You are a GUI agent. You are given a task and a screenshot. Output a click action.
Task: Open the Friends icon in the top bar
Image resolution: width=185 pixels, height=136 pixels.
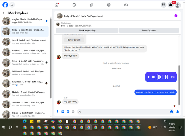tap(91, 5)
